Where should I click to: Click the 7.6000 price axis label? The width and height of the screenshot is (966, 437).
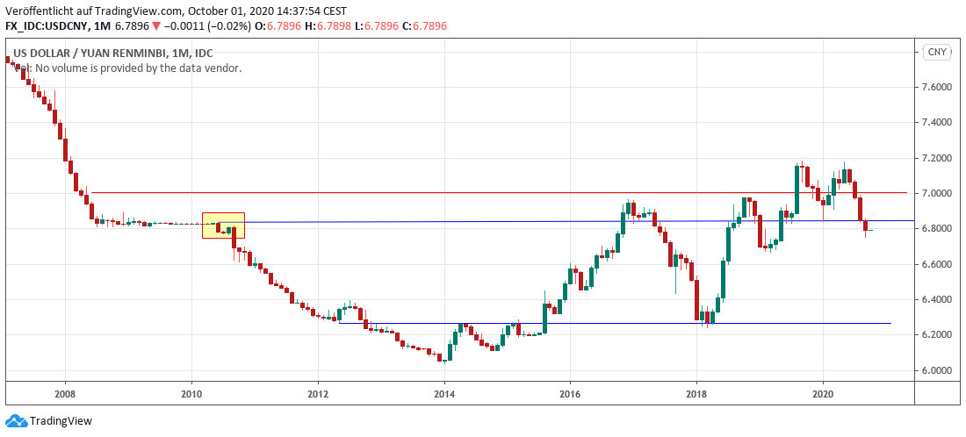[937, 88]
